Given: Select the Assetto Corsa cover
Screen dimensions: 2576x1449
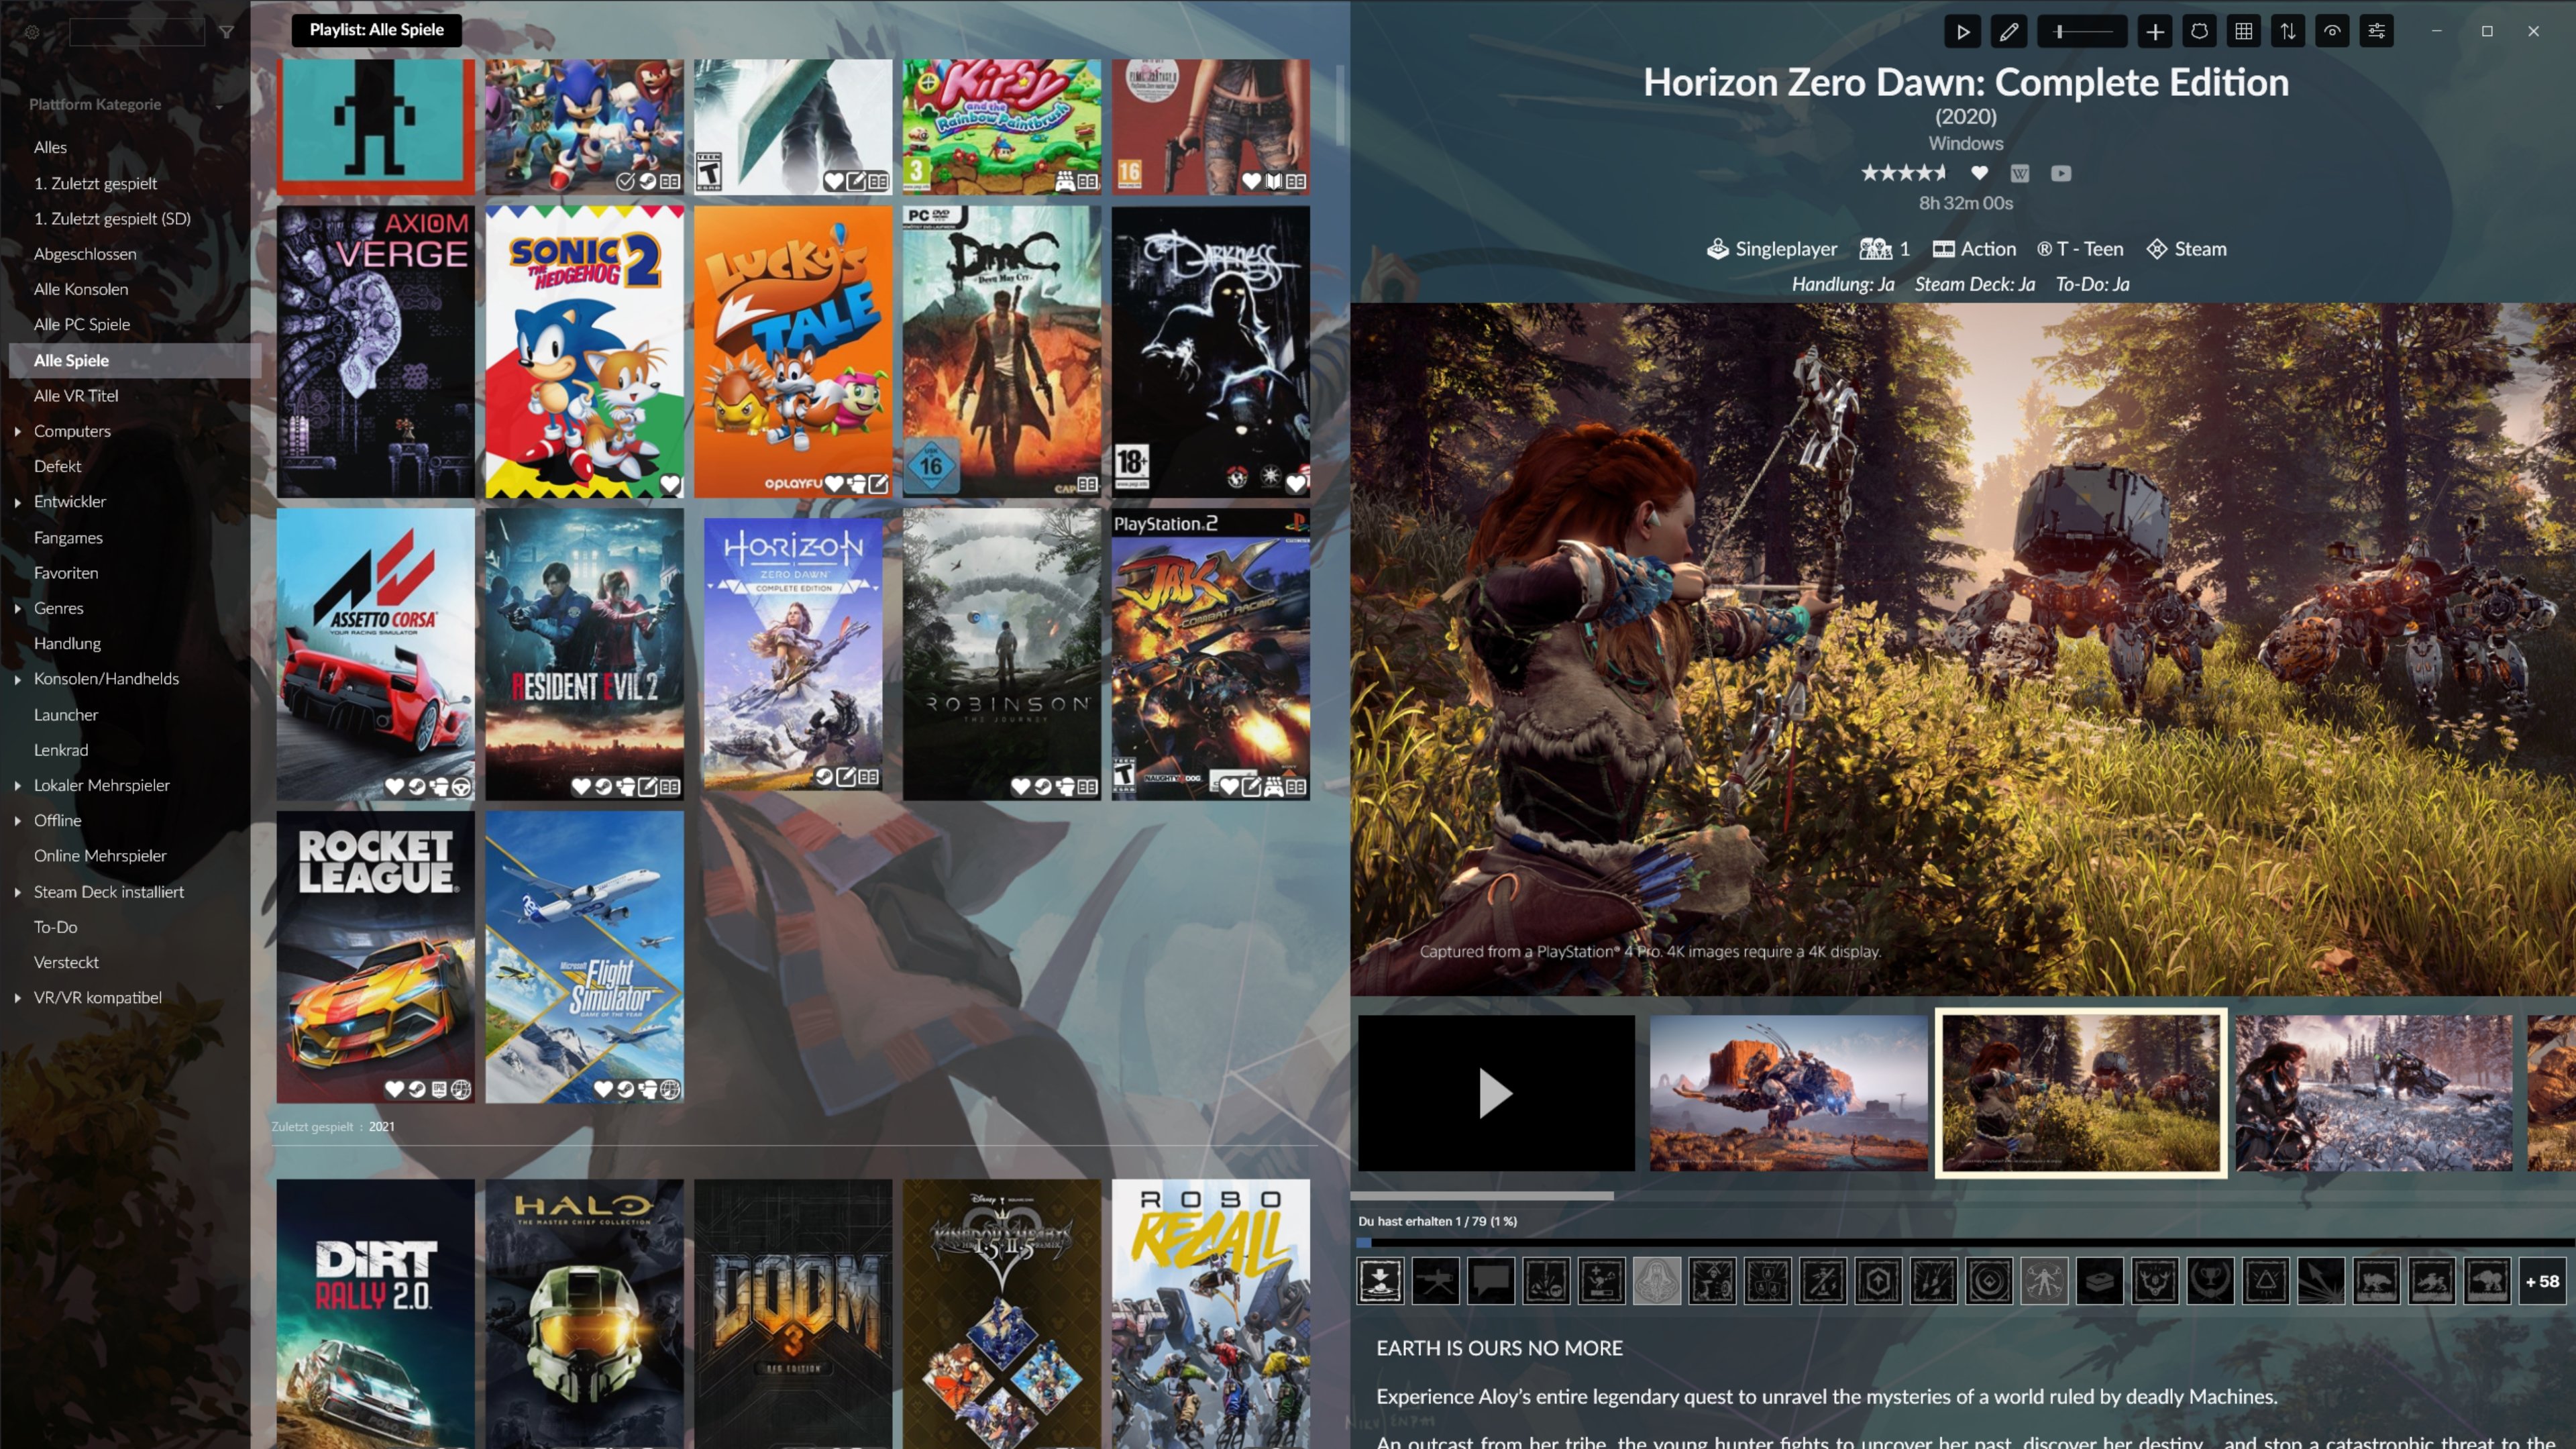Looking at the screenshot, I should [376, 654].
